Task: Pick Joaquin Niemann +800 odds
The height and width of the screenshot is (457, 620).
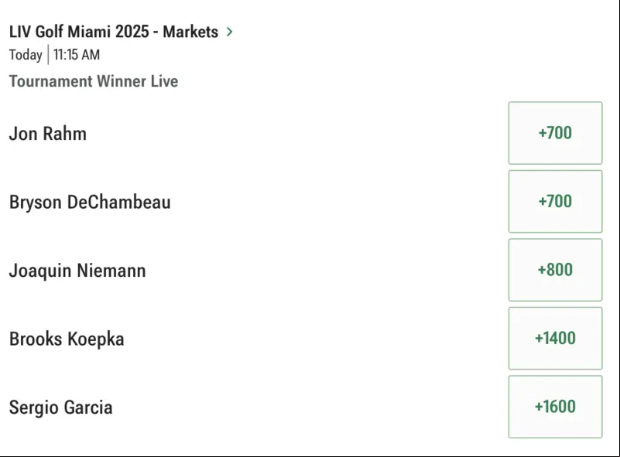Action: [x=555, y=270]
